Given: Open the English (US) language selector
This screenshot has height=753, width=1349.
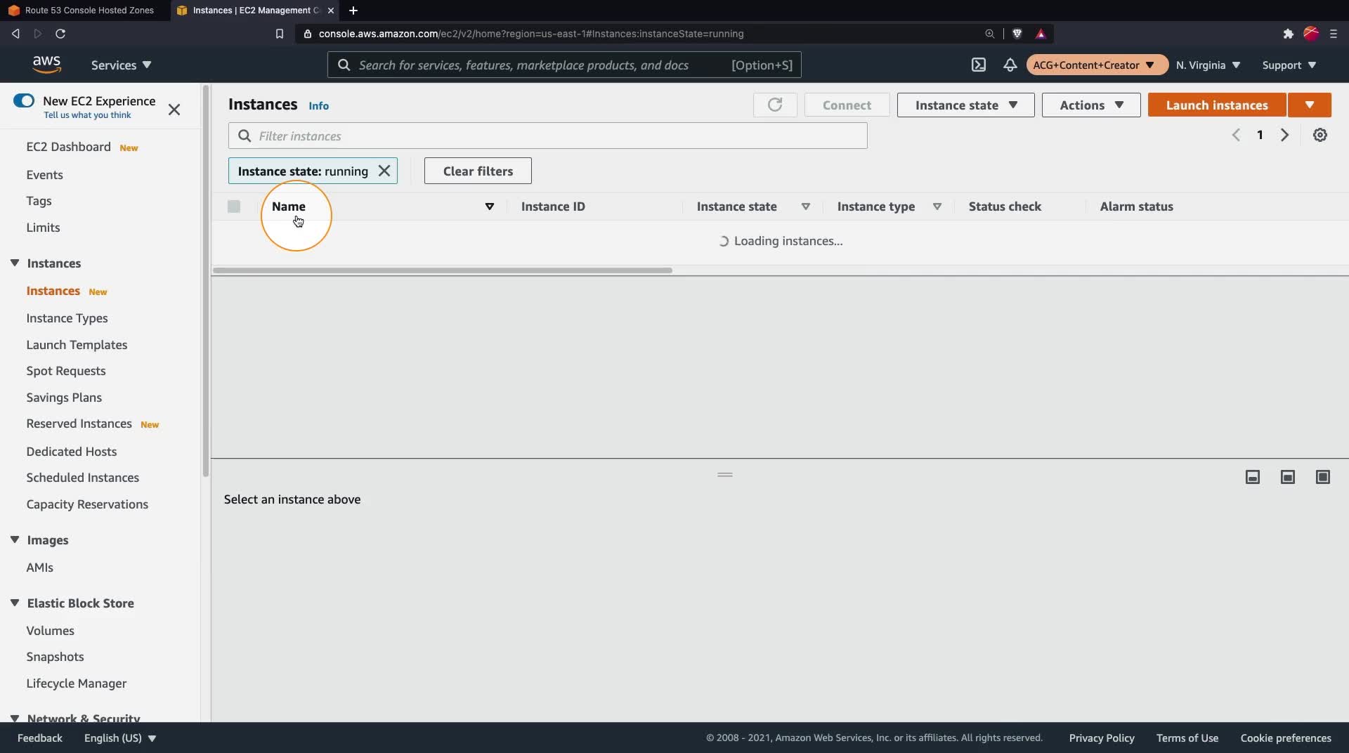Looking at the screenshot, I should [120, 738].
